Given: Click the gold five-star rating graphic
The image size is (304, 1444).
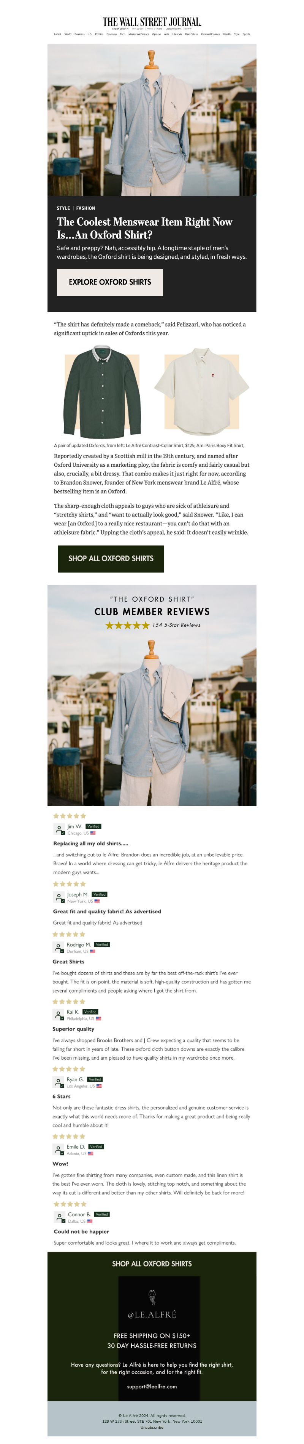Looking at the screenshot, I should click(127, 625).
